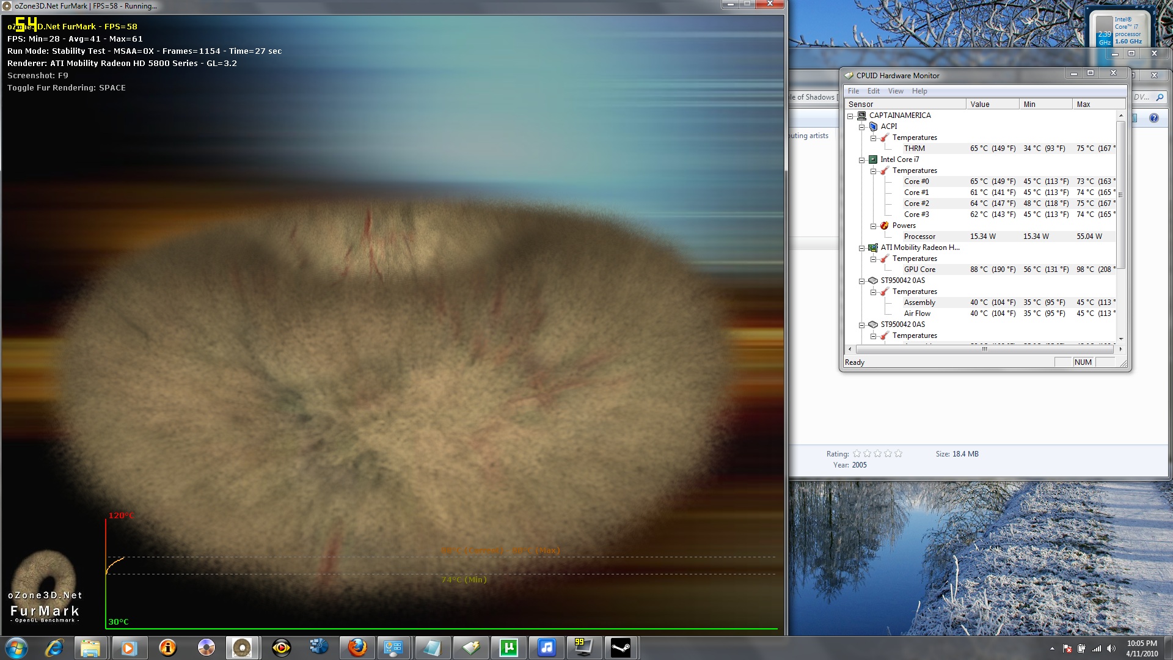Click the power plug tray icon

coord(1082,648)
